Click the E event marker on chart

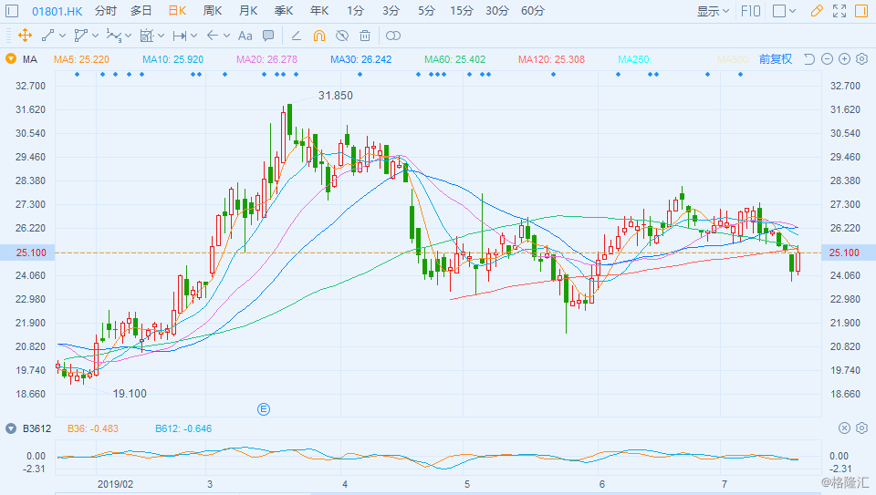(264, 409)
